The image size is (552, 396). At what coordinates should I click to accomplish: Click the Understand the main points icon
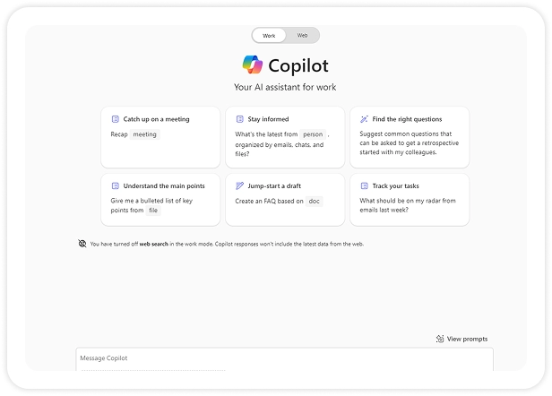115,185
